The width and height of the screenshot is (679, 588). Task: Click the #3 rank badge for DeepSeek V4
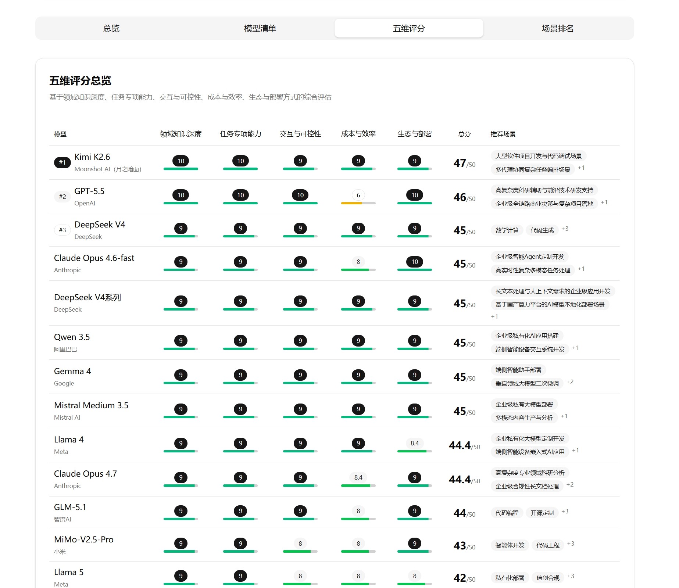[x=62, y=230]
